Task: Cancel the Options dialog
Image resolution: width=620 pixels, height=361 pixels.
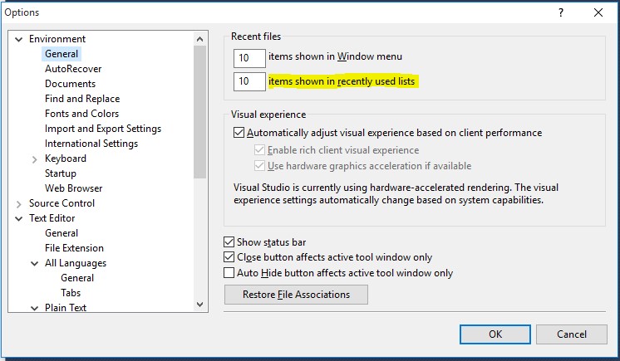Action: (x=572, y=334)
